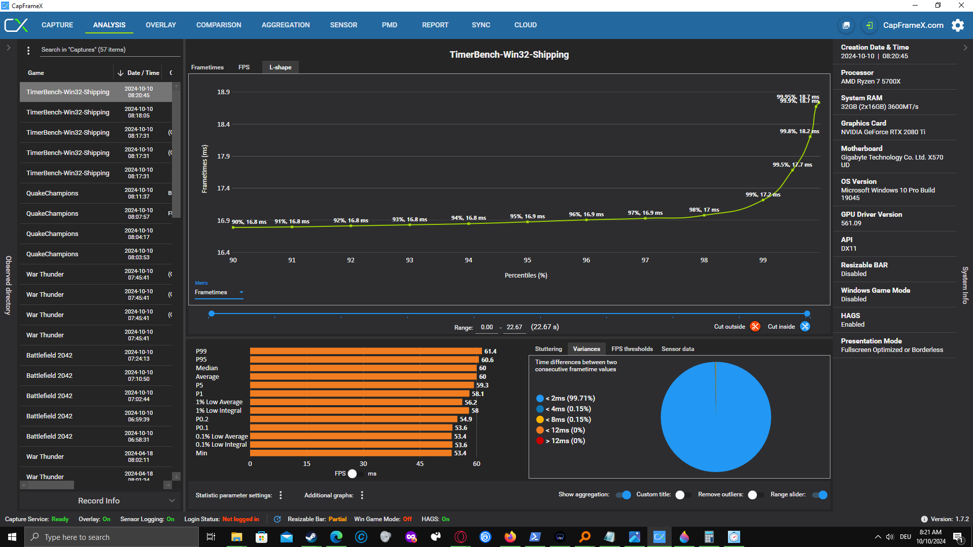Toggle Custom title switch

pyautogui.click(x=683, y=495)
